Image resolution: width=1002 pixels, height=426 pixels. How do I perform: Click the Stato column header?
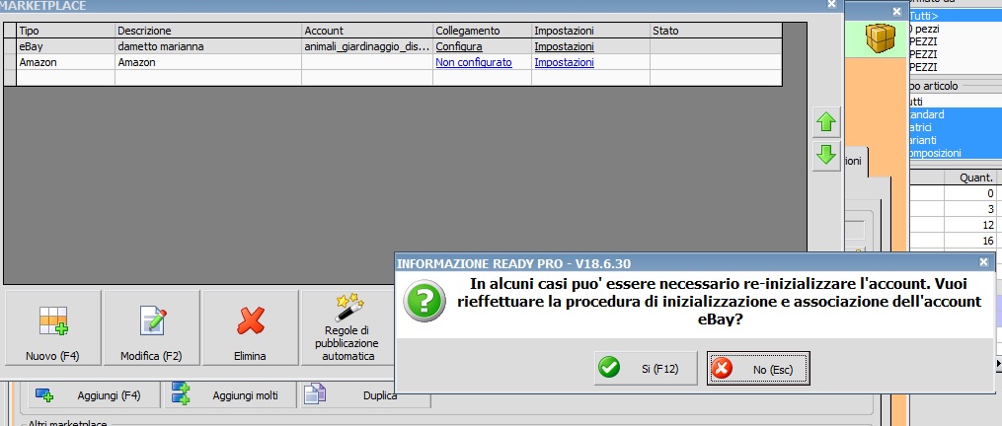click(x=716, y=31)
